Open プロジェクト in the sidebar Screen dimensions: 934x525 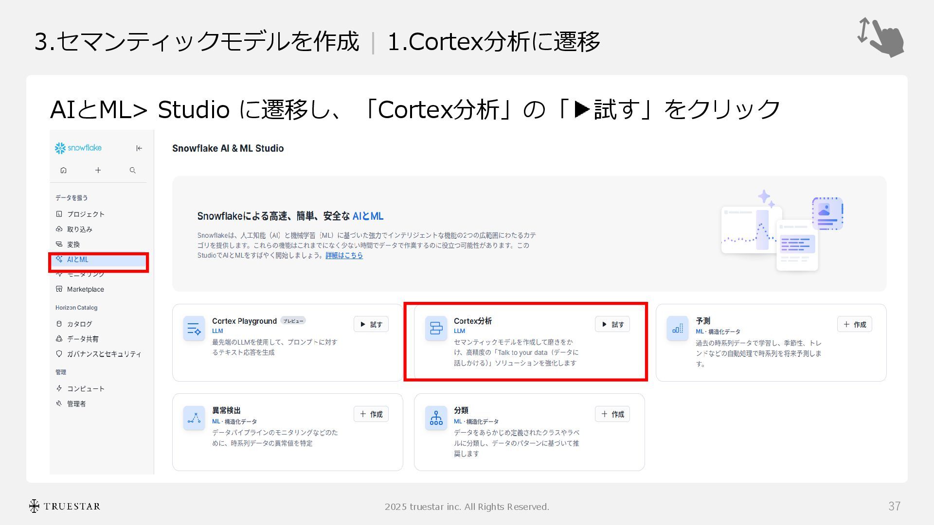click(x=86, y=214)
